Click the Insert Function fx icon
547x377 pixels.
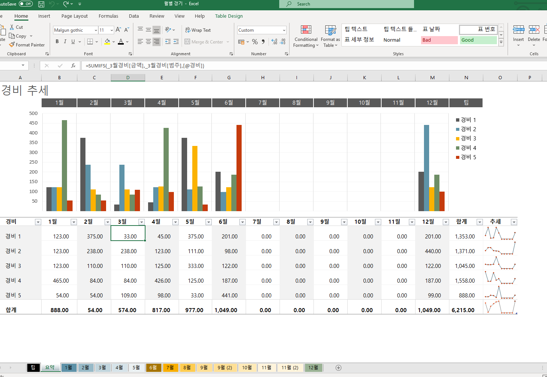pos(73,66)
